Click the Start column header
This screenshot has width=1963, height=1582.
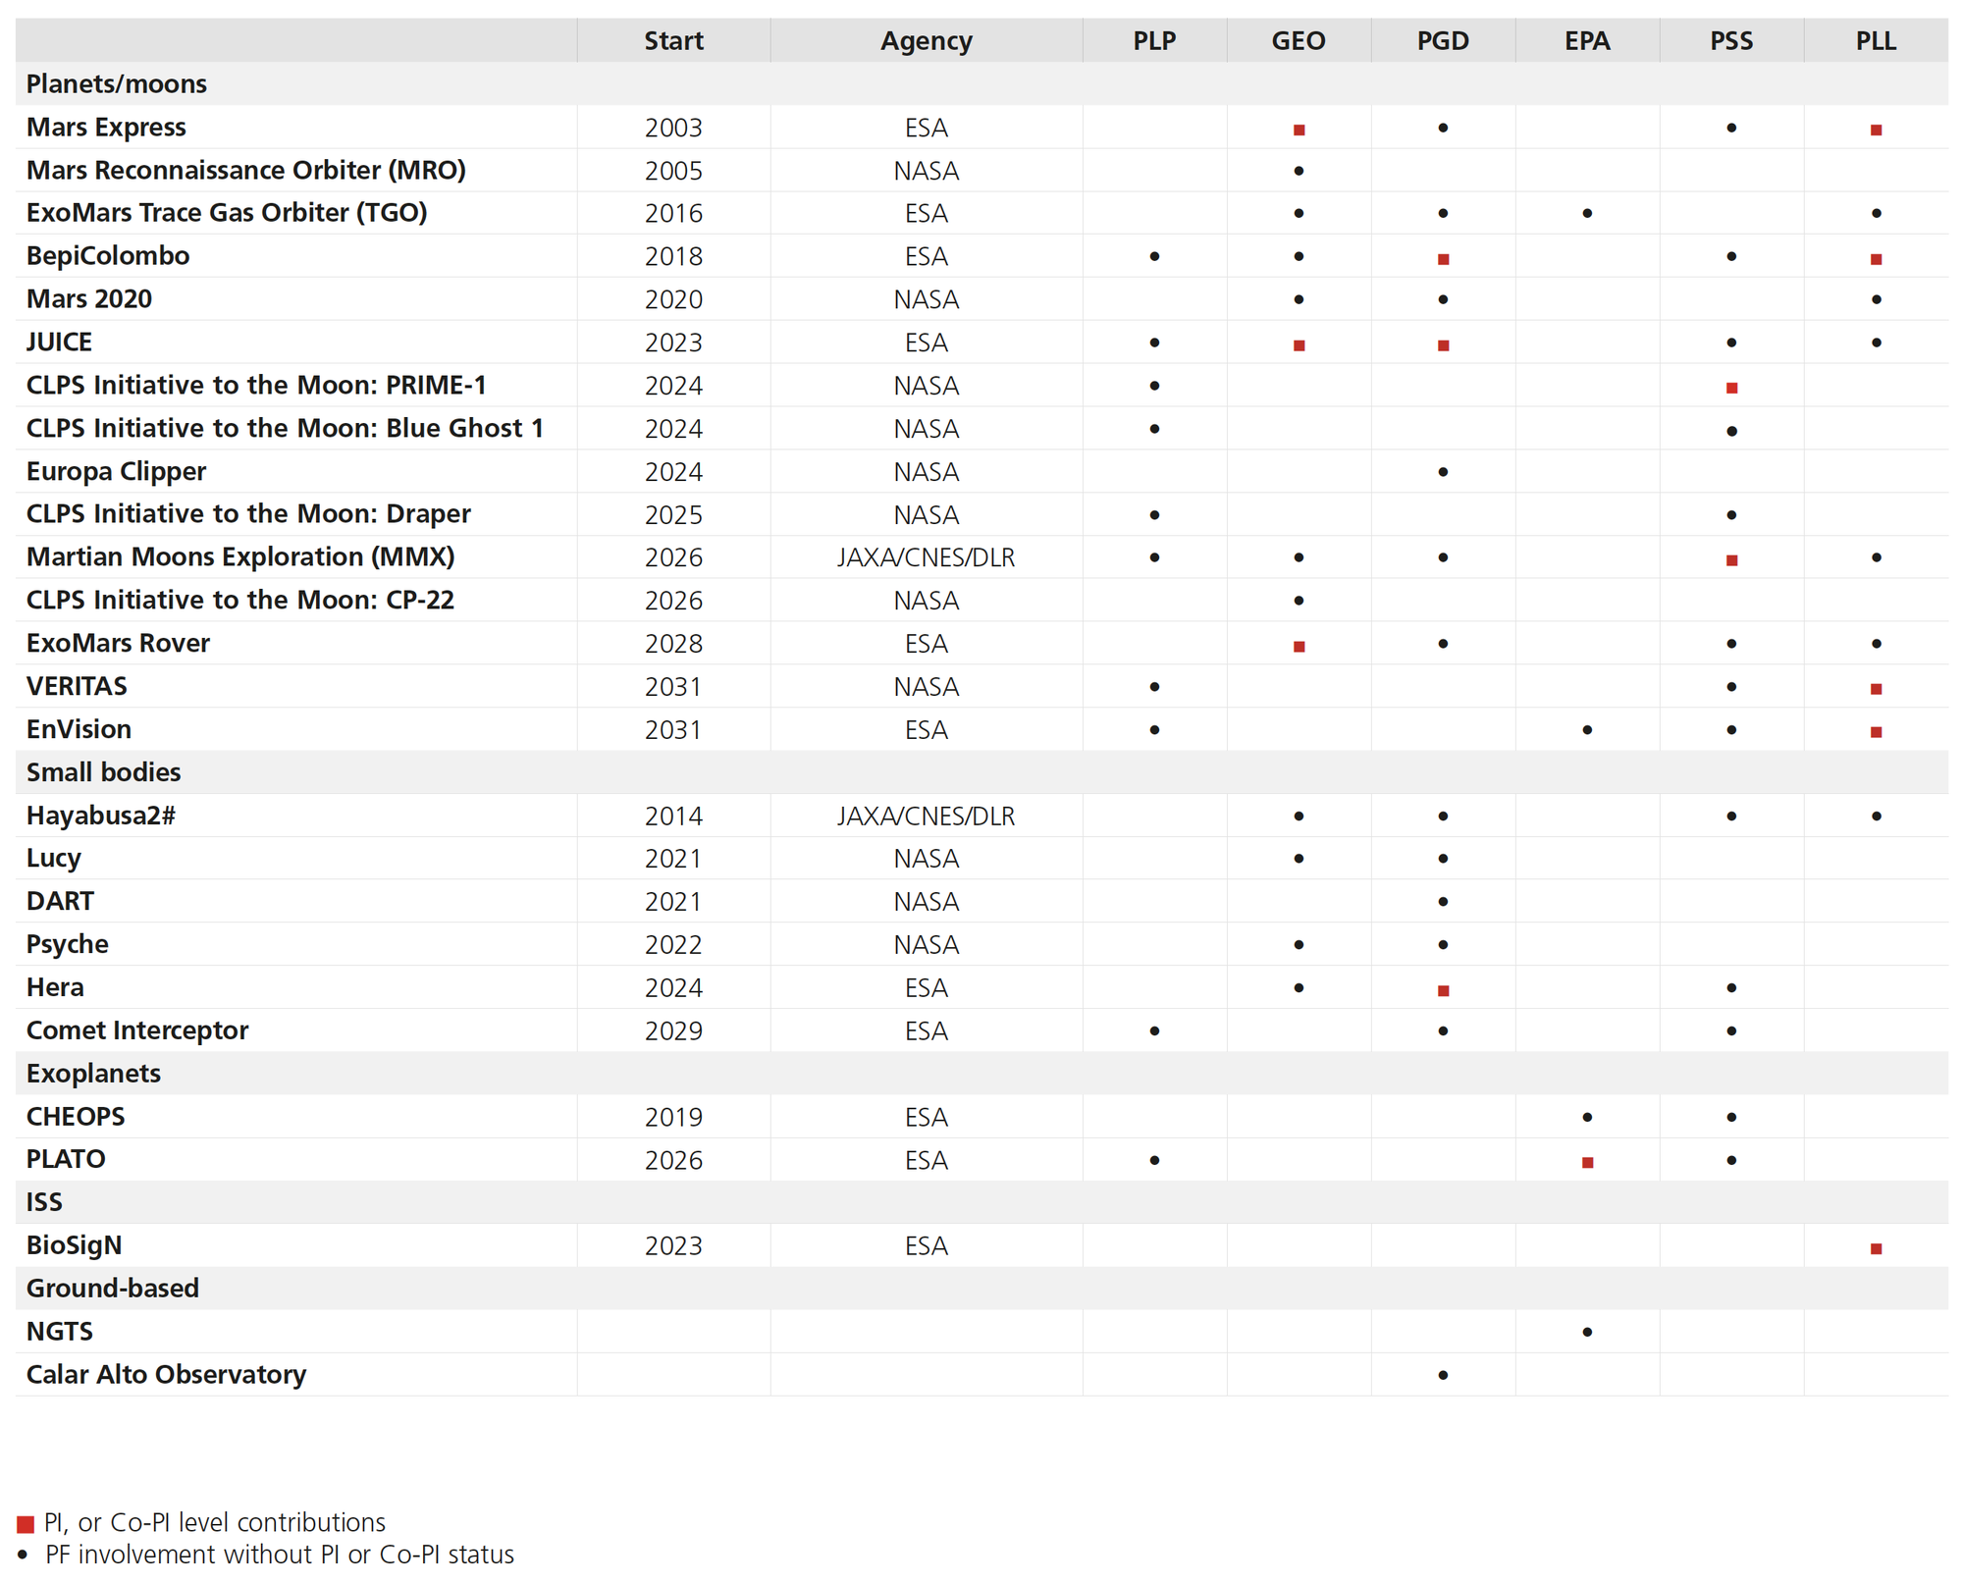(x=673, y=41)
